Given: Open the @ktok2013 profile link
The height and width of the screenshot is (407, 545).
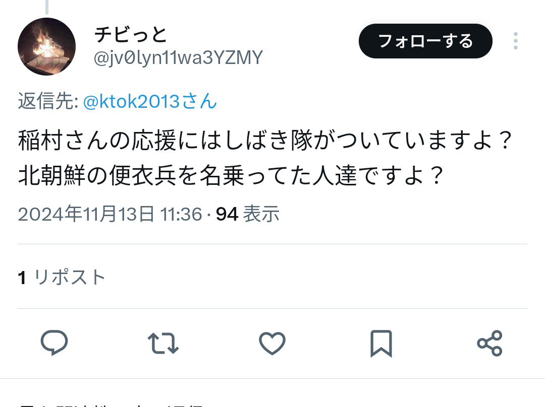Looking at the screenshot, I should [131, 101].
